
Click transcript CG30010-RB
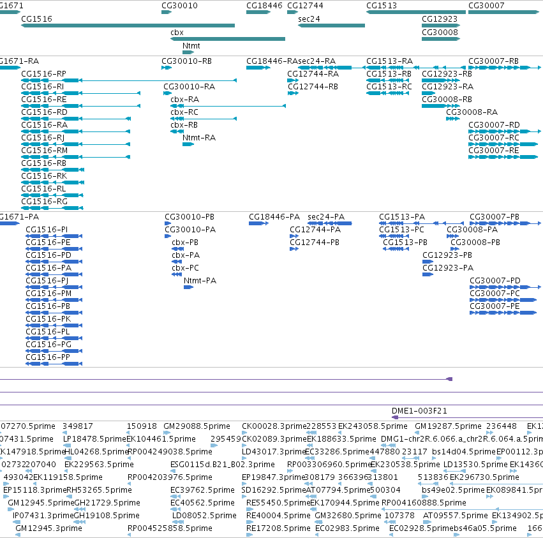[x=187, y=61]
